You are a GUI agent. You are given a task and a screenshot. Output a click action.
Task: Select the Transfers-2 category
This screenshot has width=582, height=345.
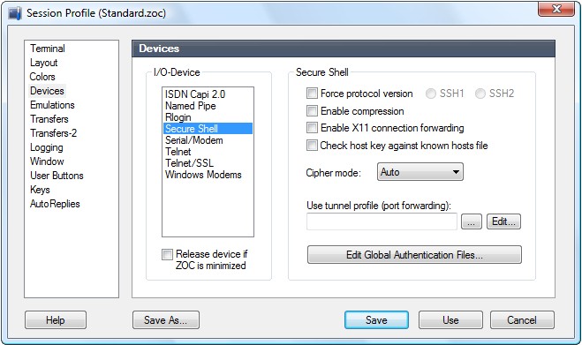[54, 133]
